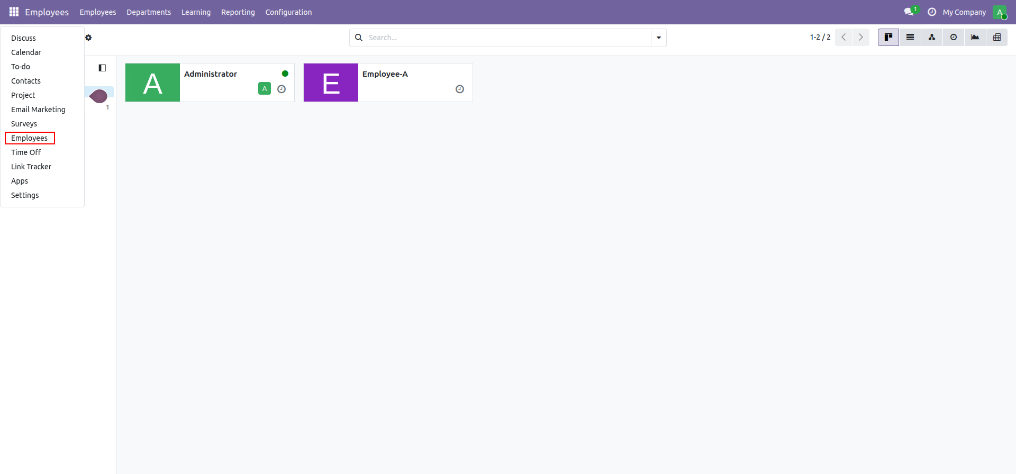The height and width of the screenshot is (474, 1016).
Task: Open the home apps grid menu icon
Action: point(14,12)
